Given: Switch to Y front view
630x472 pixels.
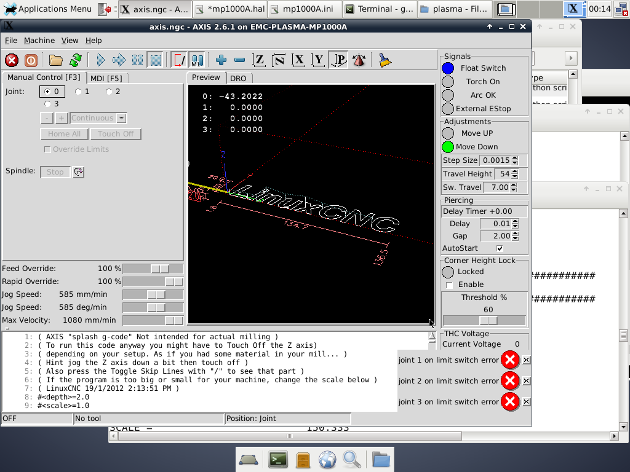Looking at the screenshot, I should pyautogui.click(x=318, y=61).
